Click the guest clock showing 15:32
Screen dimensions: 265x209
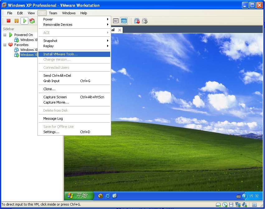[x=254, y=196]
